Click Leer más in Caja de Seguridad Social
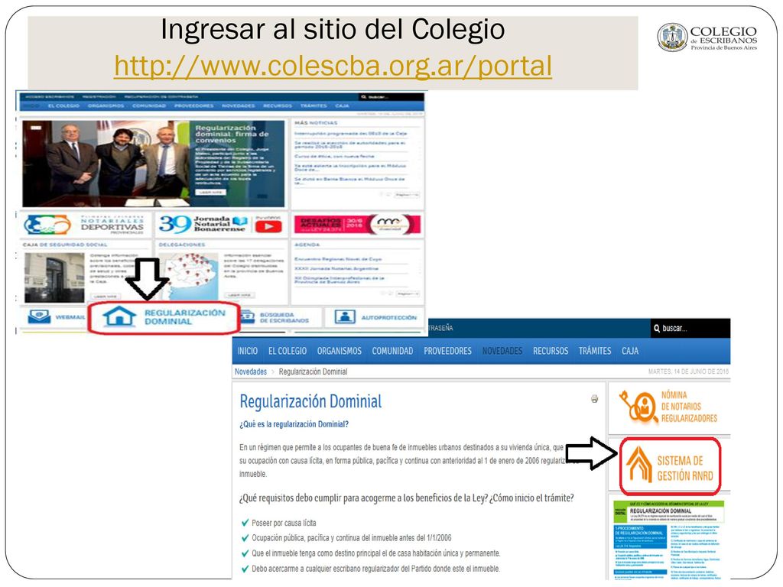The width and height of the screenshot is (783, 587). (106, 297)
